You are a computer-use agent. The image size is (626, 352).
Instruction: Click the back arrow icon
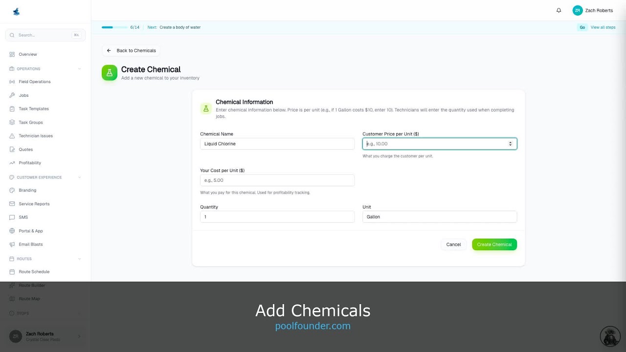click(109, 50)
